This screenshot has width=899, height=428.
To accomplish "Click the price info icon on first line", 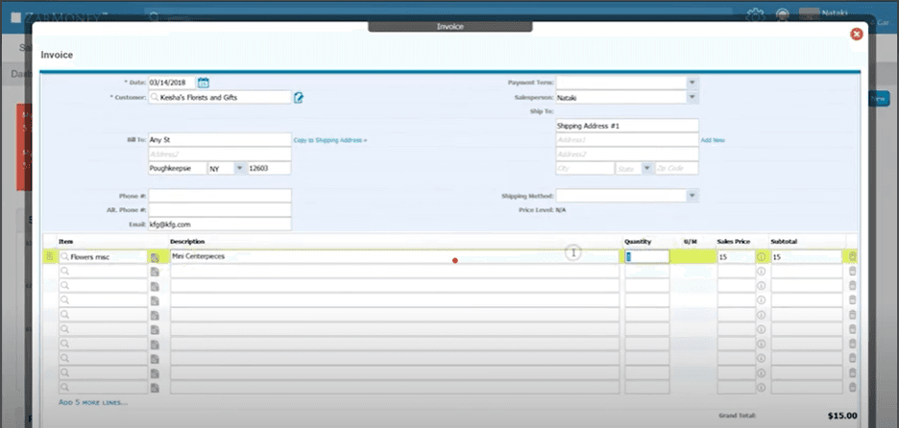I will [762, 257].
